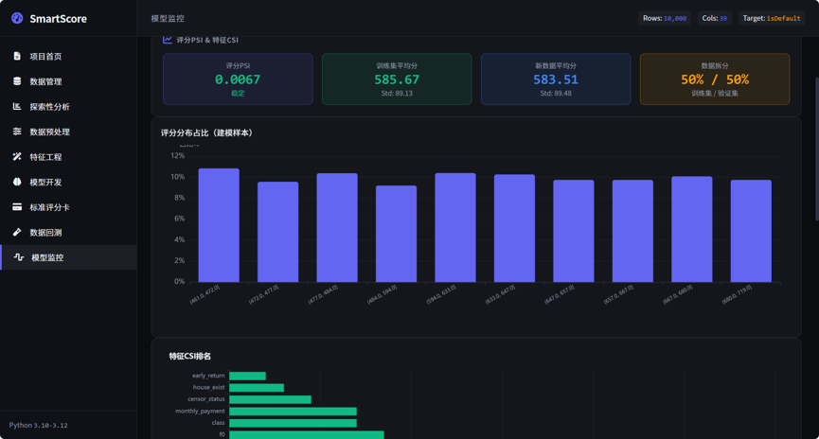Click the SmartScore gauge logo icon

[17, 18]
